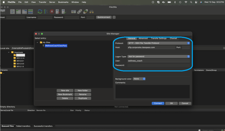Click the OK button in Site Manager
Image resolution: width=225 pixels, height=131 pixels.
click(171, 103)
